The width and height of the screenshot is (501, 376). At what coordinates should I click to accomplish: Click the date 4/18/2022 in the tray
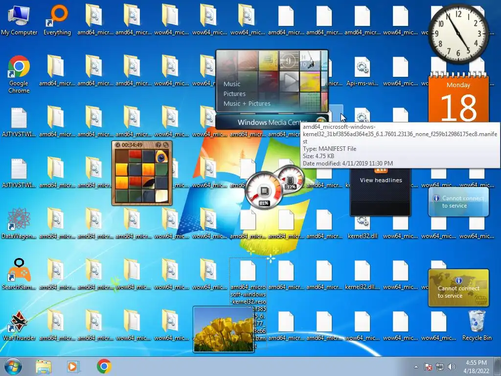pyautogui.click(x=476, y=371)
